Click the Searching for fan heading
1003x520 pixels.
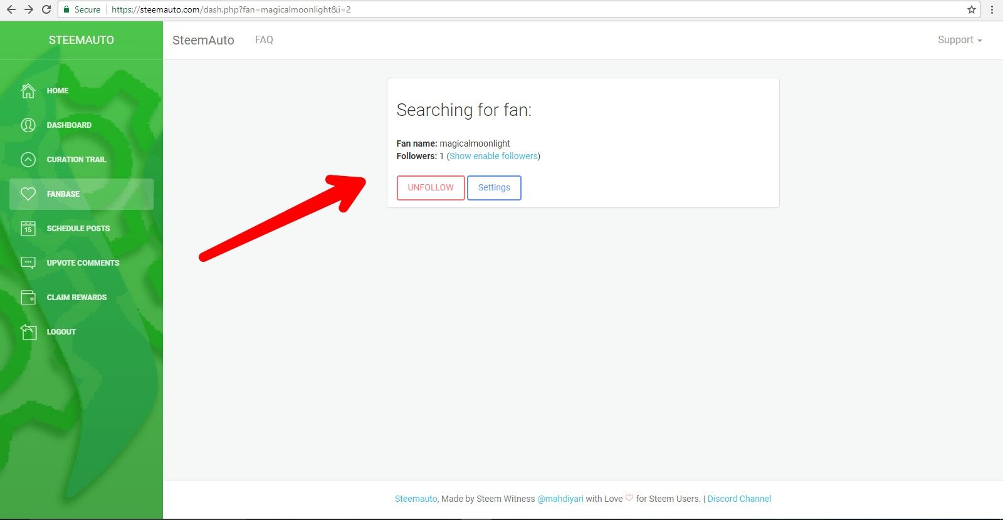click(464, 110)
